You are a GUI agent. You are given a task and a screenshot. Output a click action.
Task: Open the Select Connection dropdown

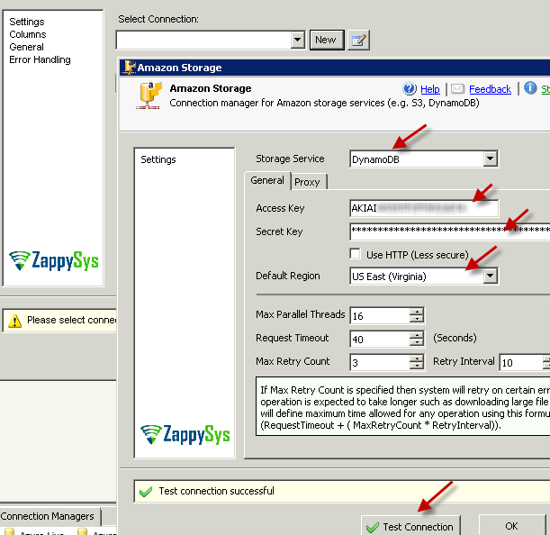click(297, 40)
